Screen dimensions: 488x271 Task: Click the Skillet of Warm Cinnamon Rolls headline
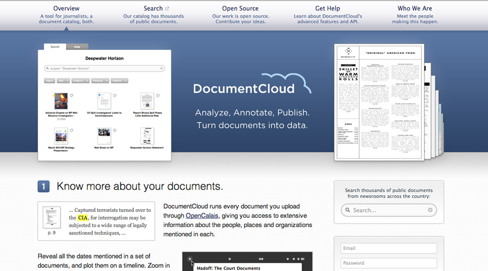[348, 74]
